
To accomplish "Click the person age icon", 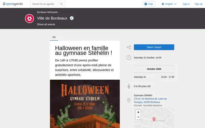I will 129,86.
